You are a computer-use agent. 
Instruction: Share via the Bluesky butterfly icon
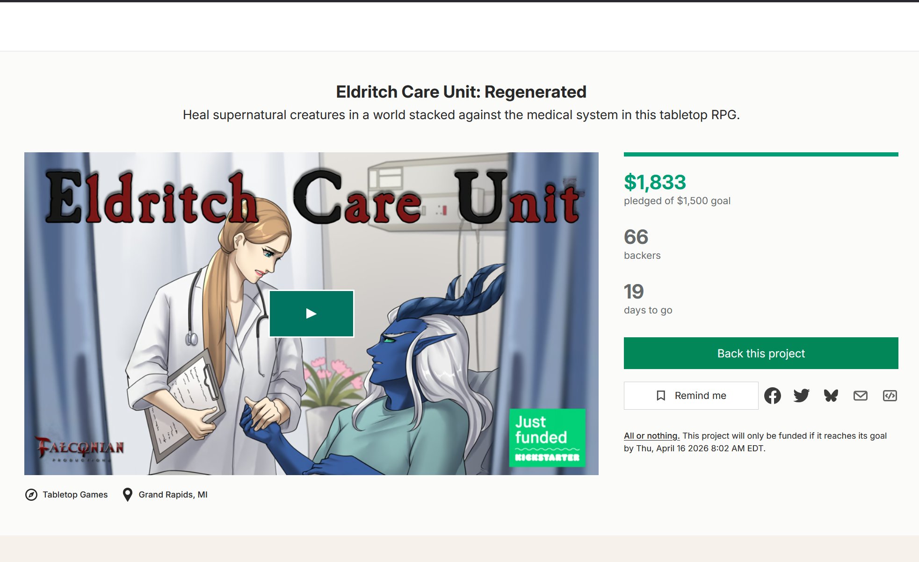click(x=831, y=396)
